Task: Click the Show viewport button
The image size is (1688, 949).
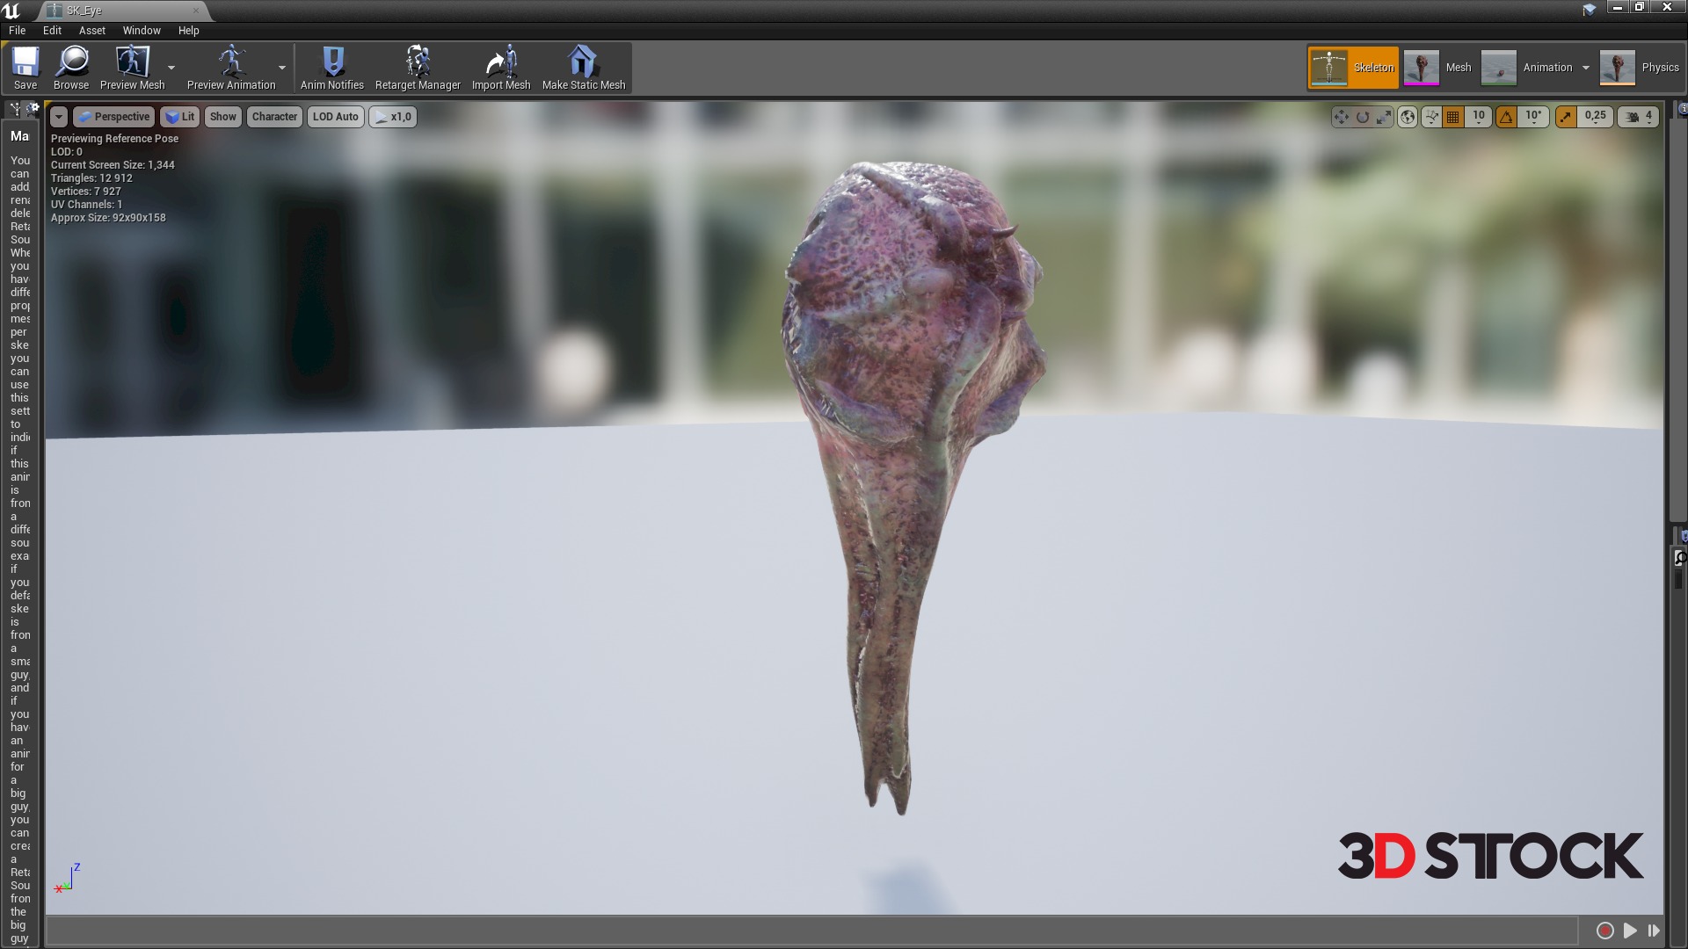Action: [x=222, y=117]
